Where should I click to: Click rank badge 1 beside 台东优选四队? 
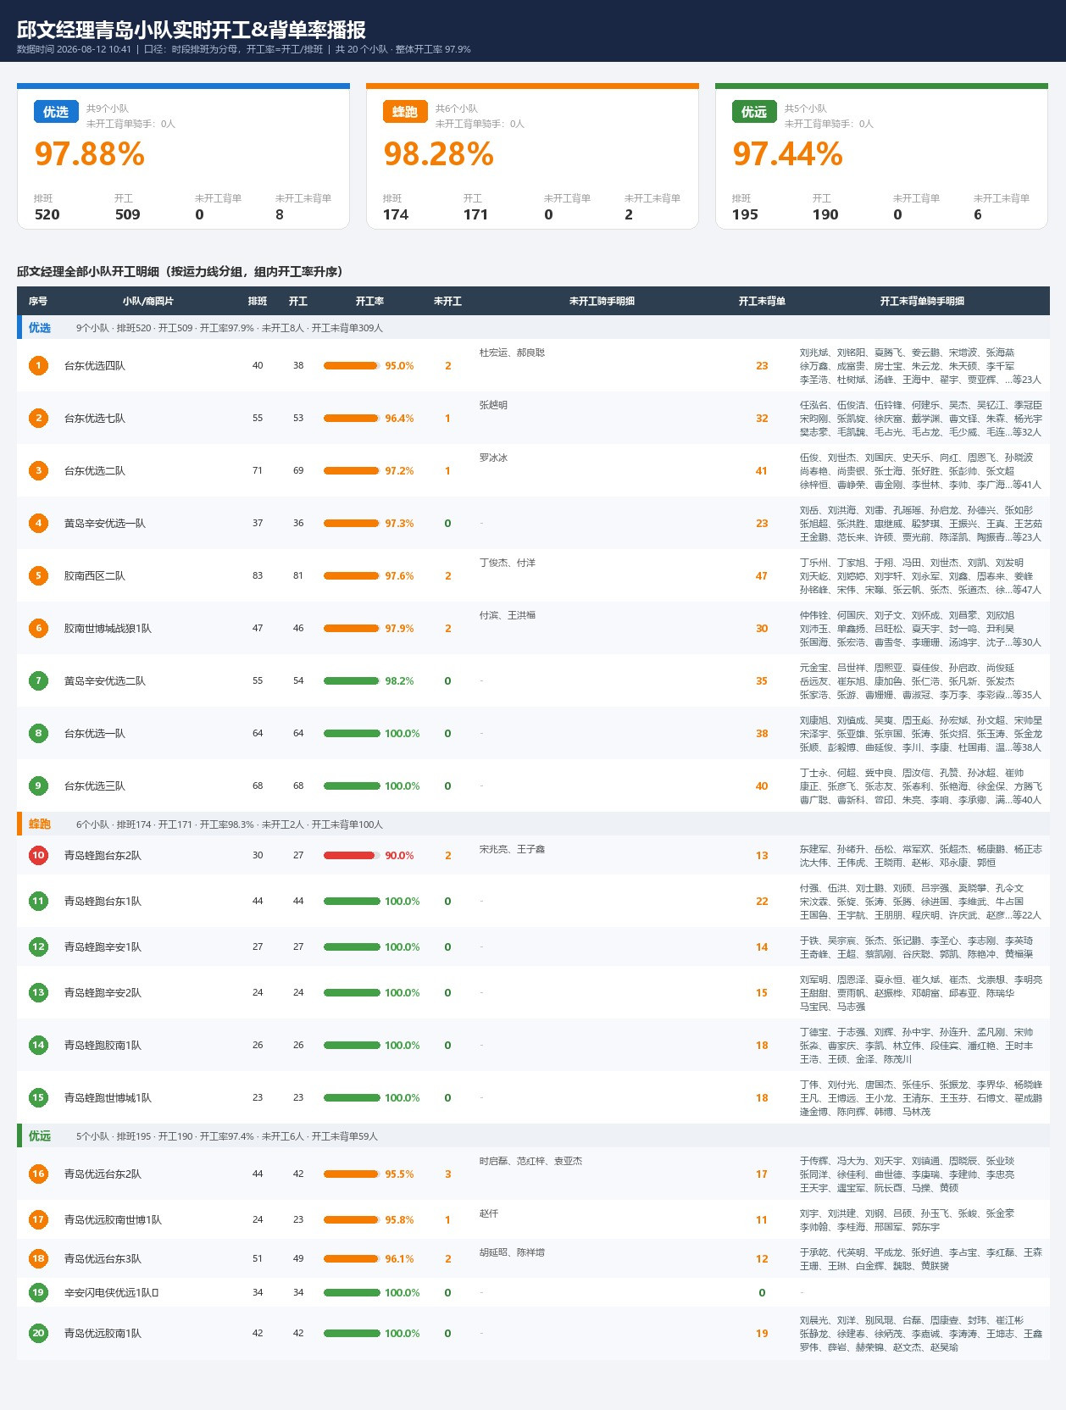[x=38, y=366]
